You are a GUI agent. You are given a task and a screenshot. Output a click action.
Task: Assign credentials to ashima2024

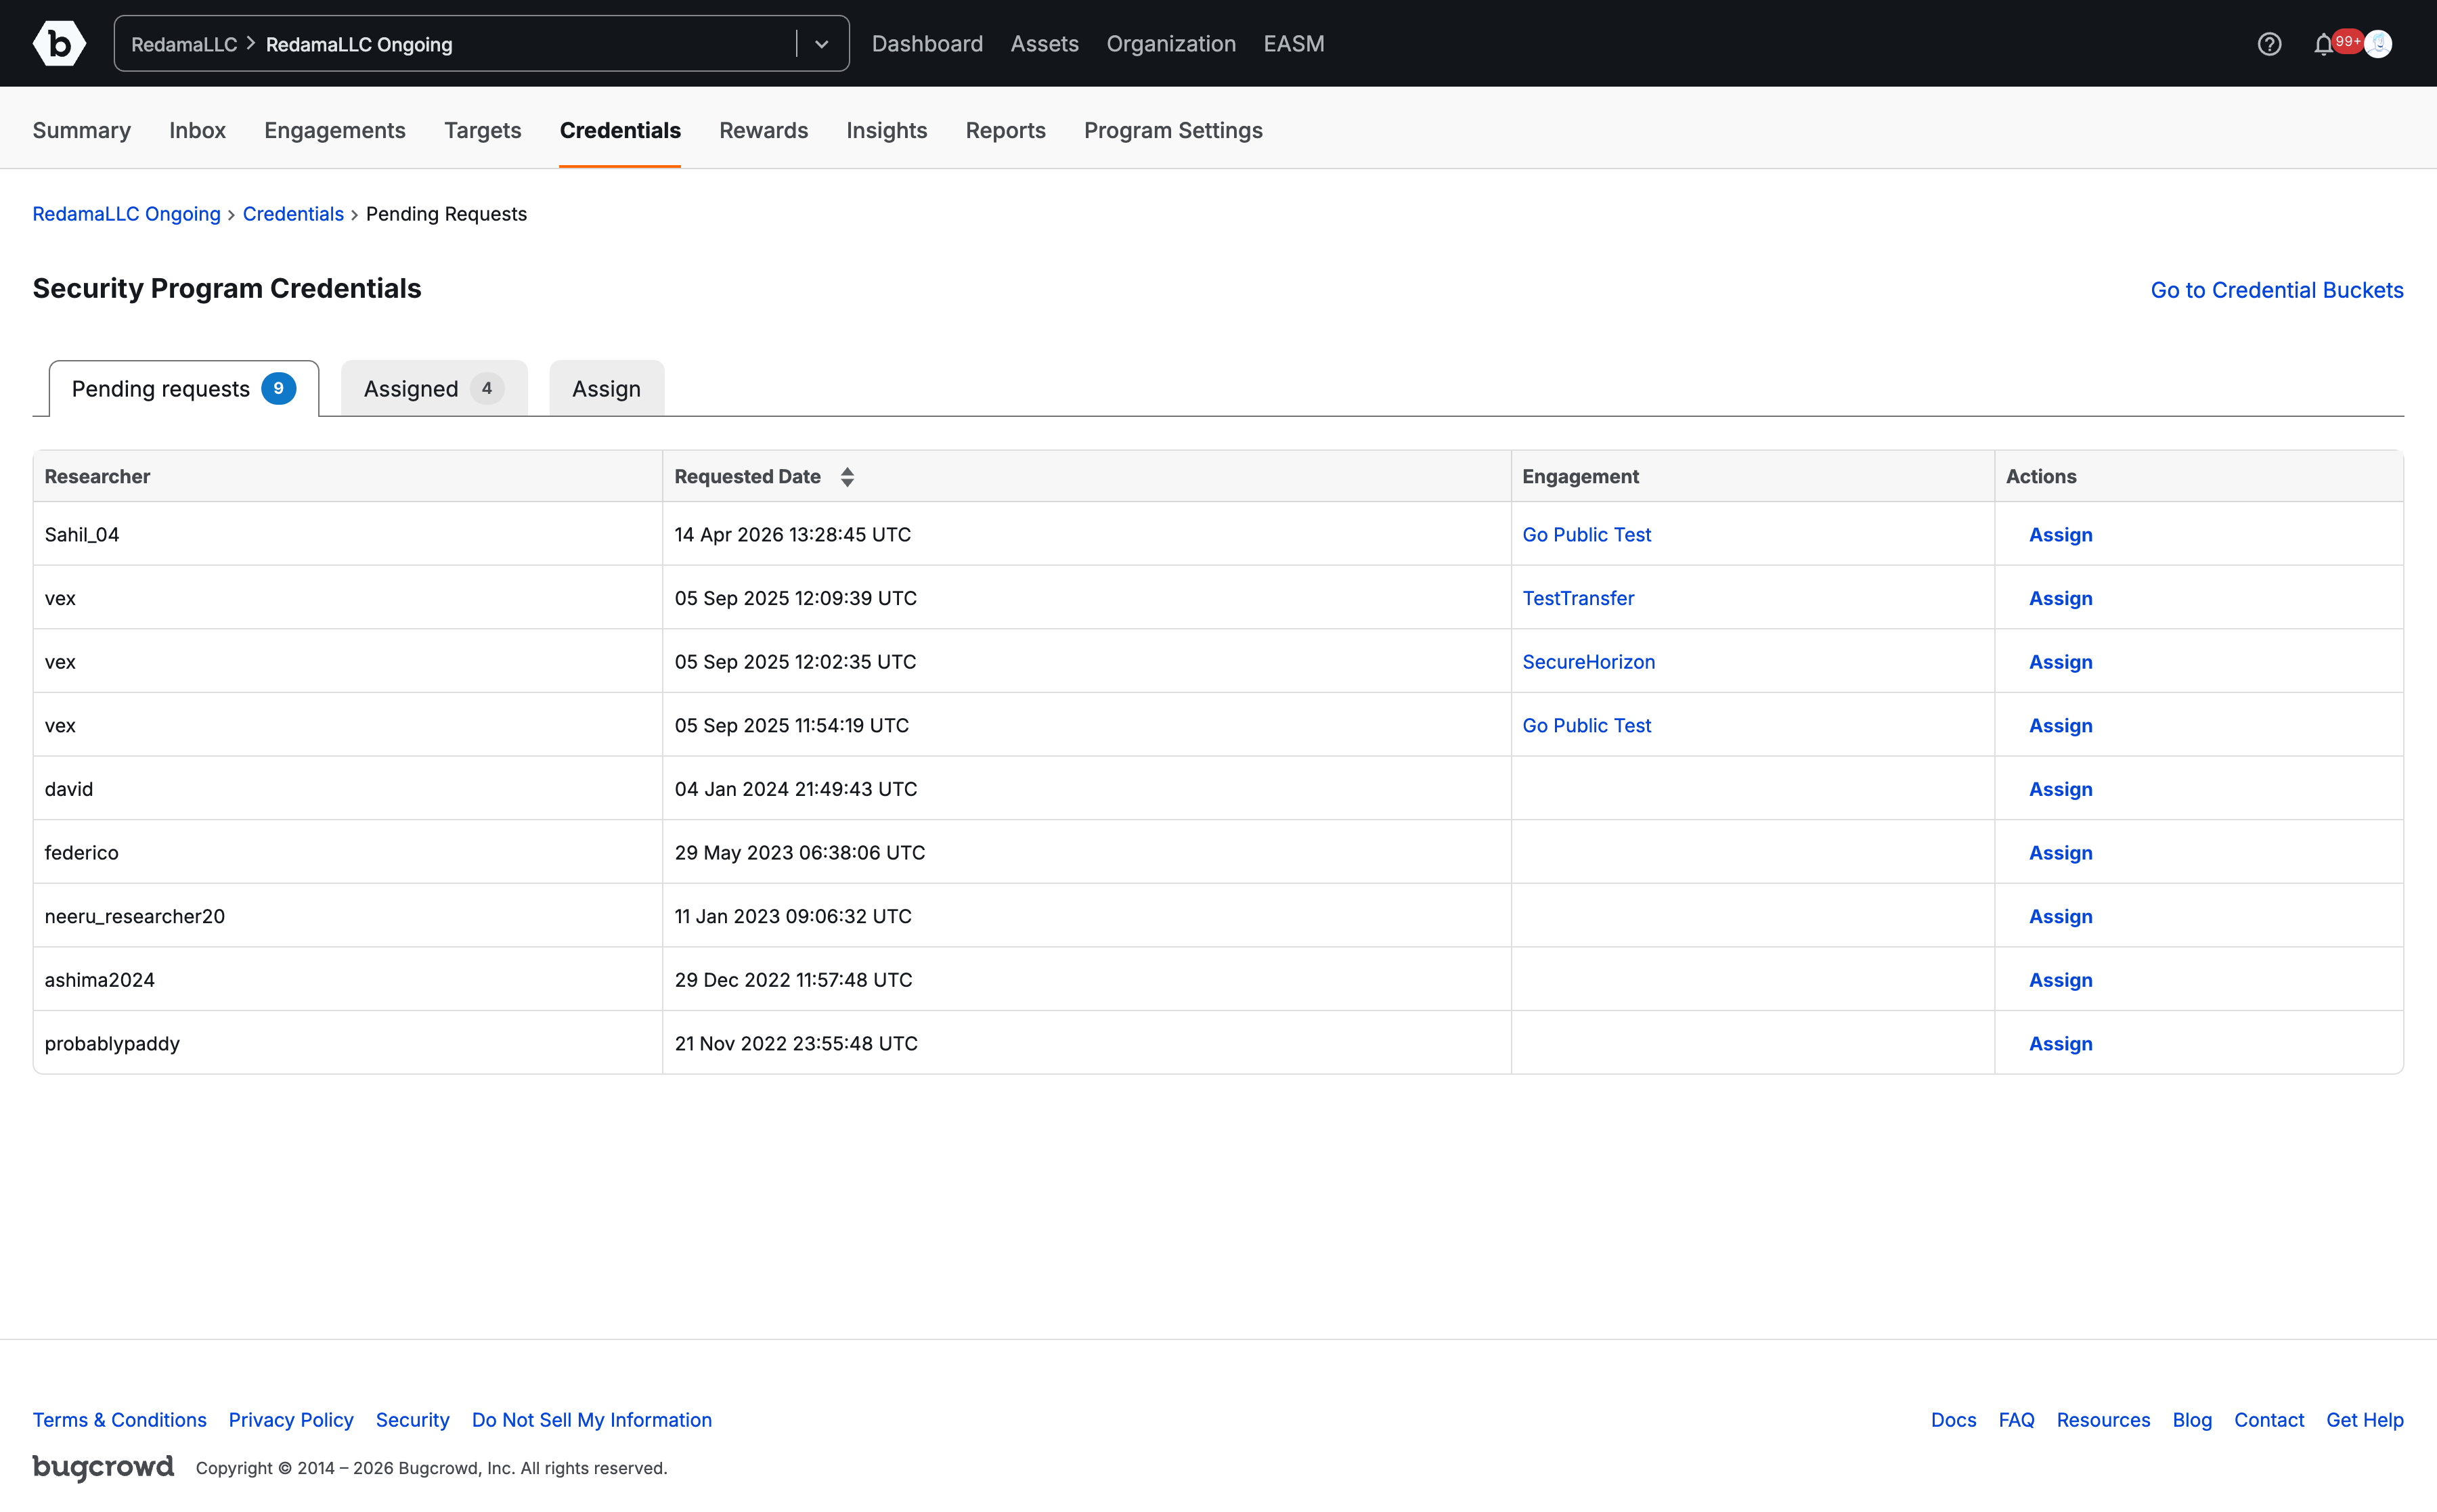click(2060, 980)
